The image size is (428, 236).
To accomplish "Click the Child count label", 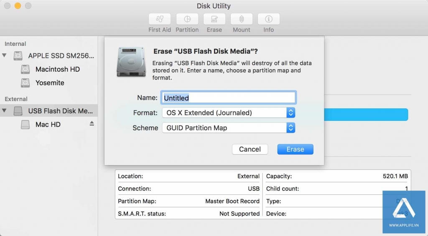I will (283, 188).
